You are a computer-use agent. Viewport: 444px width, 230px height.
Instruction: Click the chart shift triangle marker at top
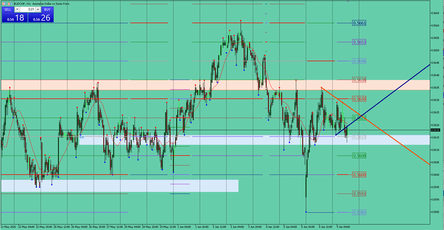click(x=348, y=1)
